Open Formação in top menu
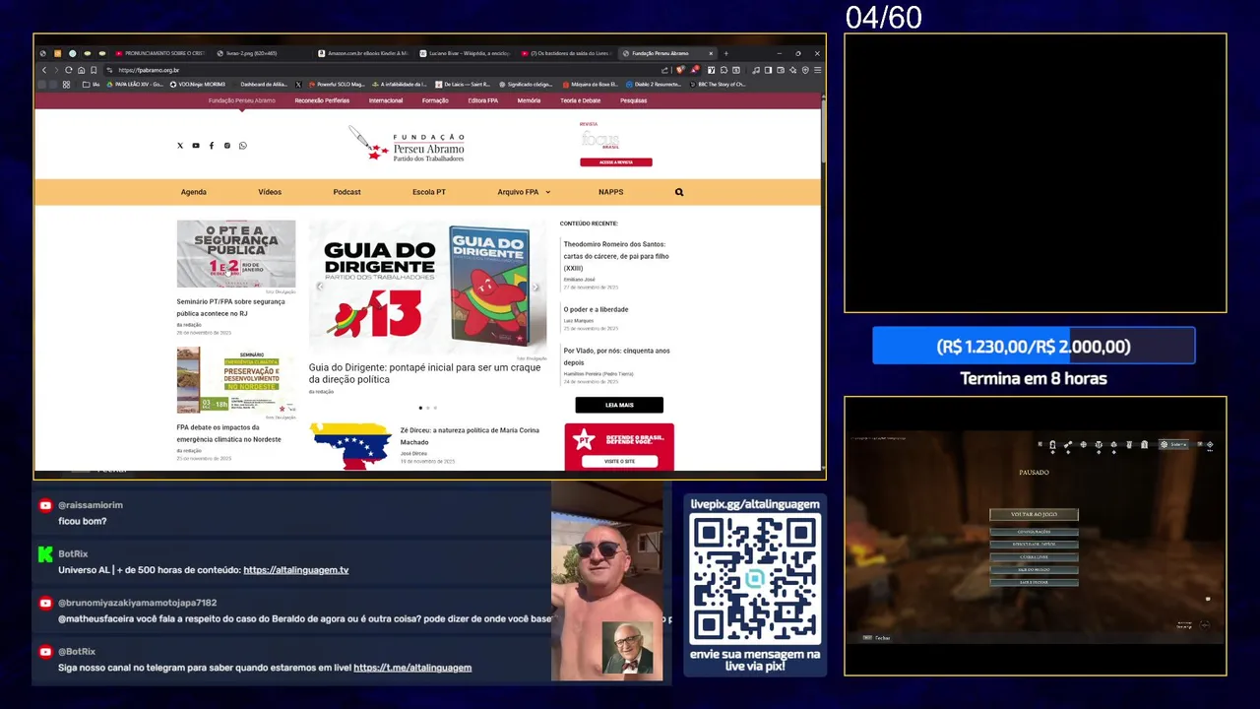 tap(435, 100)
